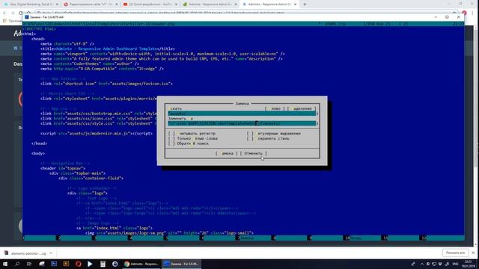The width and height of the screenshot is (479, 269).
Task: Open options arrow of downloaded zip
Action: pyautogui.click(x=51, y=253)
